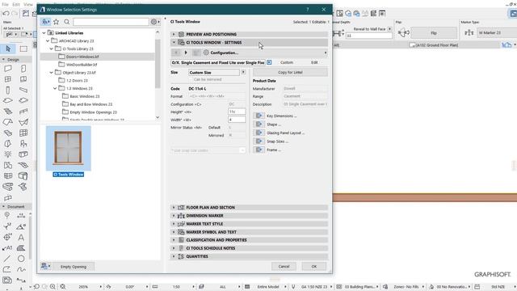Expand the Floor Plan and Section panel

174,207
